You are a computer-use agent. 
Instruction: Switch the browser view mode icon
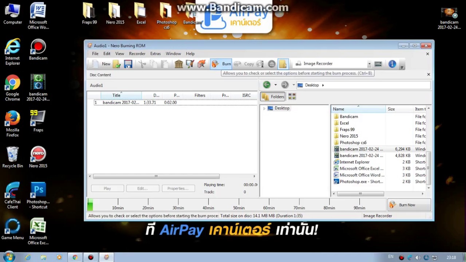pos(292,96)
